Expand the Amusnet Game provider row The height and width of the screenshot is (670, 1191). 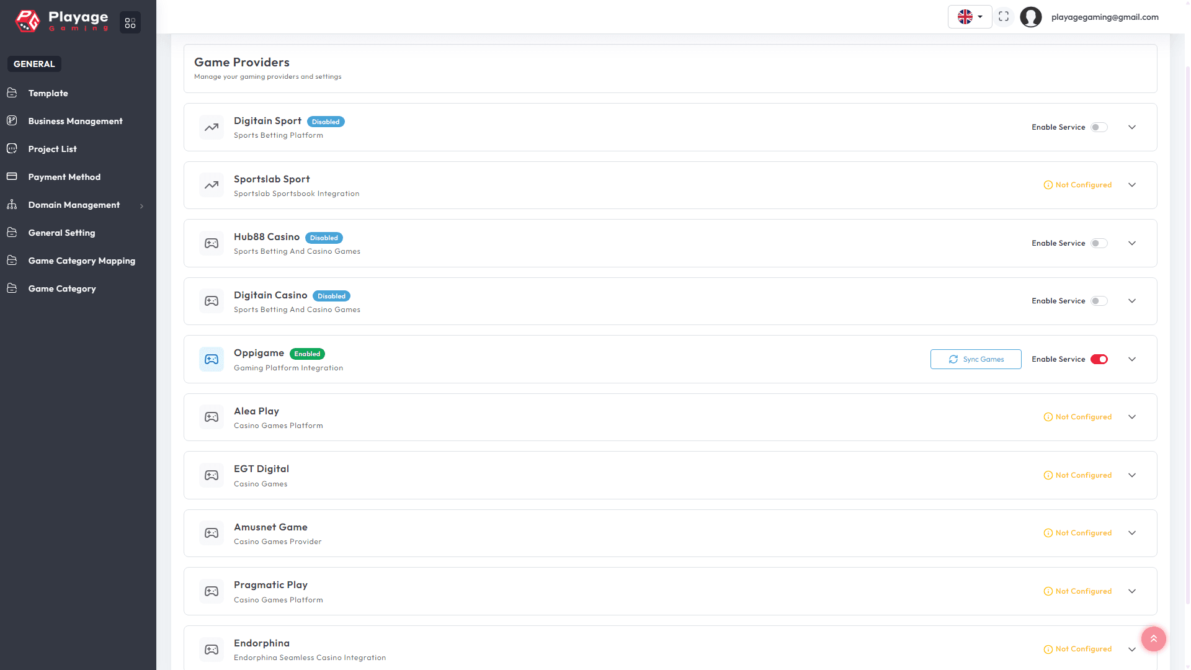tap(1132, 533)
